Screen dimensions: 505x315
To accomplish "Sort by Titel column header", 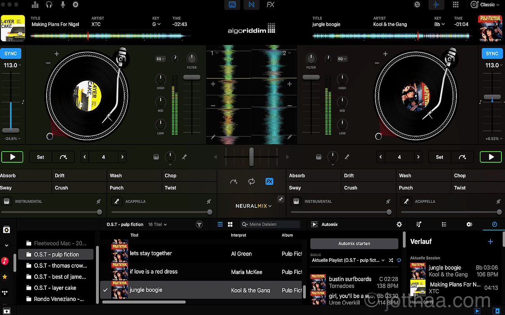I will coord(135,235).
